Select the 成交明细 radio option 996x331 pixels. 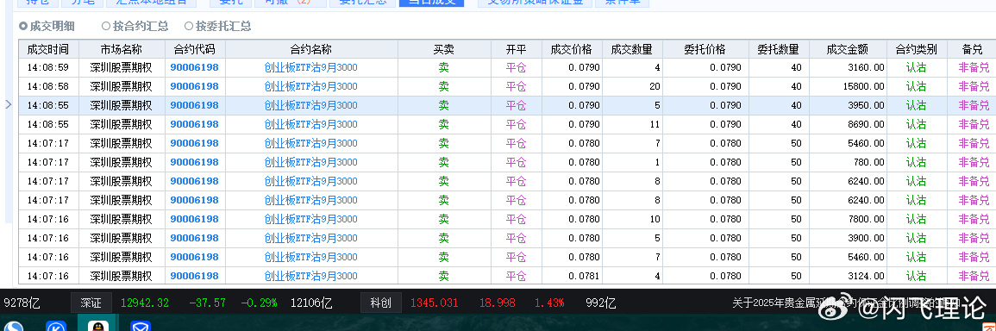pyautogui.click(x=47, y=26)
